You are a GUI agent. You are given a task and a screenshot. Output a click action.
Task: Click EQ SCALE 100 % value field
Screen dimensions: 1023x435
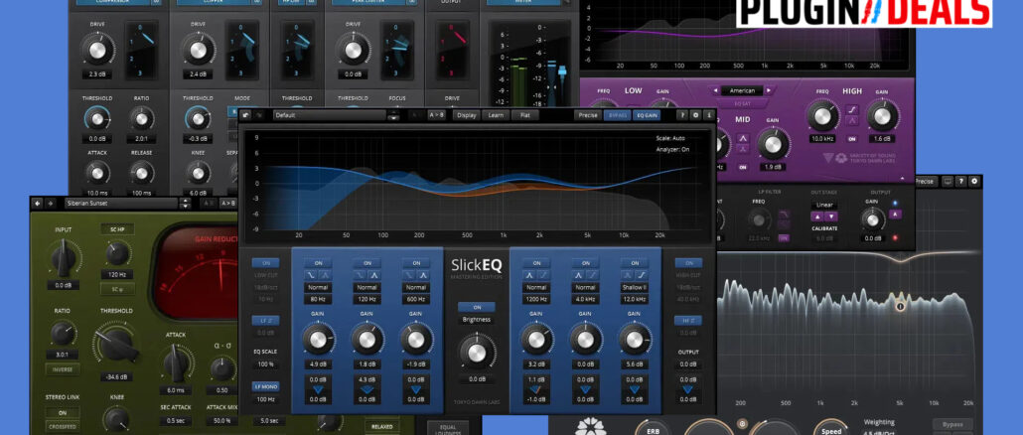click(265, 363)
